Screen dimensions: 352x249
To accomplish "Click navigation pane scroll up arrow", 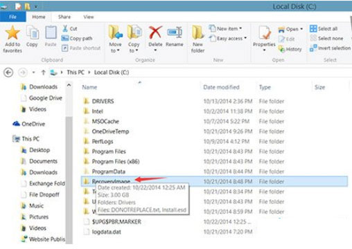I will pyautogui.click(x=69, y=85).
